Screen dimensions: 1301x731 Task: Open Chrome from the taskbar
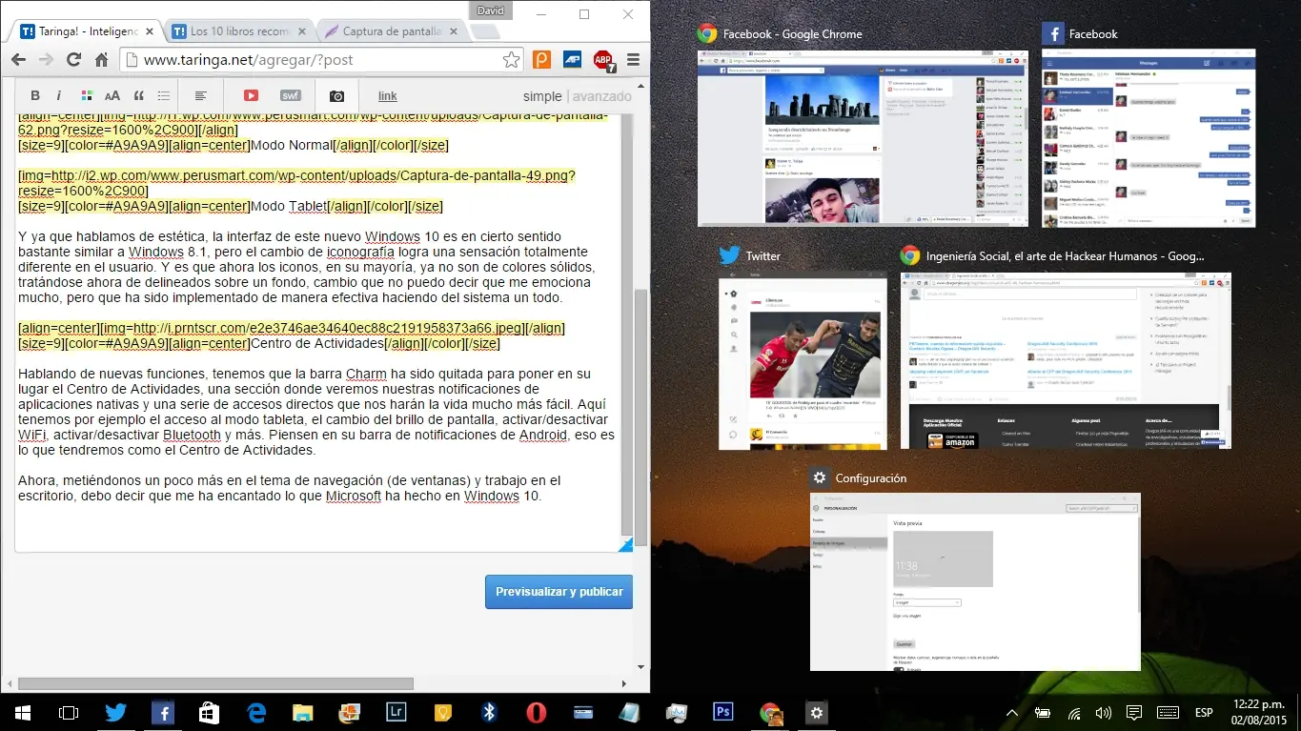point(770,712)
